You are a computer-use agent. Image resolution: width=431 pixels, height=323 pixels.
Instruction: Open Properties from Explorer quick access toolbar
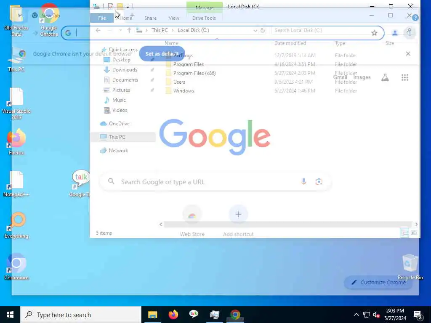pyautogui.click(x=111, y=7)
